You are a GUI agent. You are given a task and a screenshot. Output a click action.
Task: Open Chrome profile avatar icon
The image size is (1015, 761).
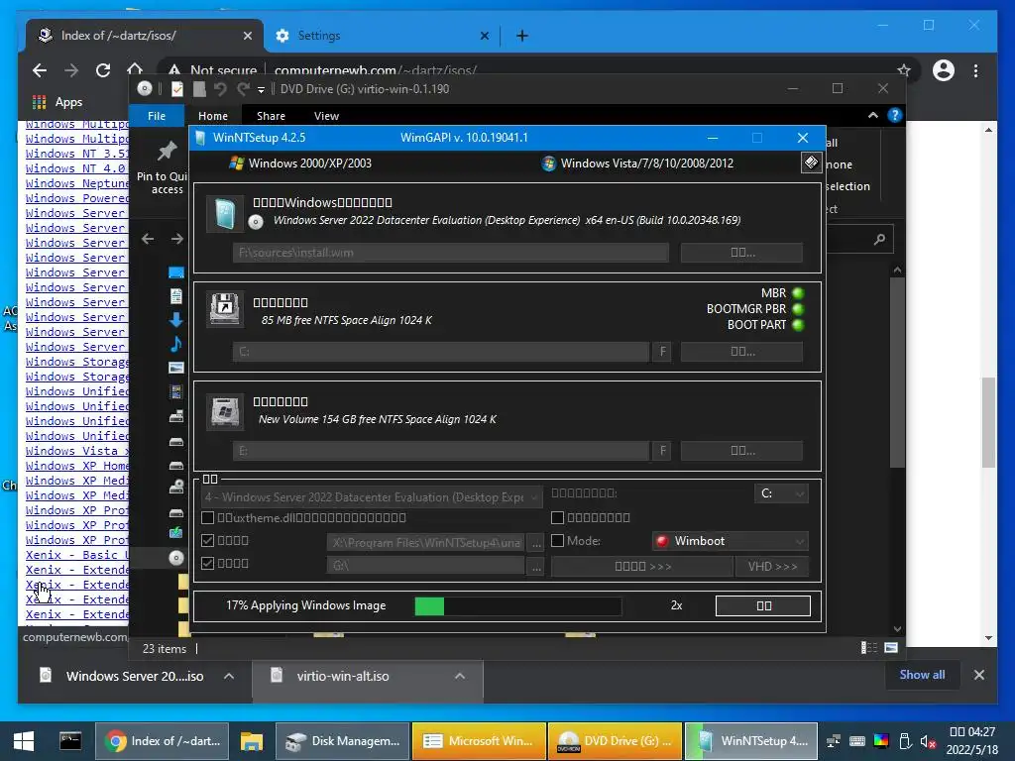pyautogui.click(x=944, y=70)
